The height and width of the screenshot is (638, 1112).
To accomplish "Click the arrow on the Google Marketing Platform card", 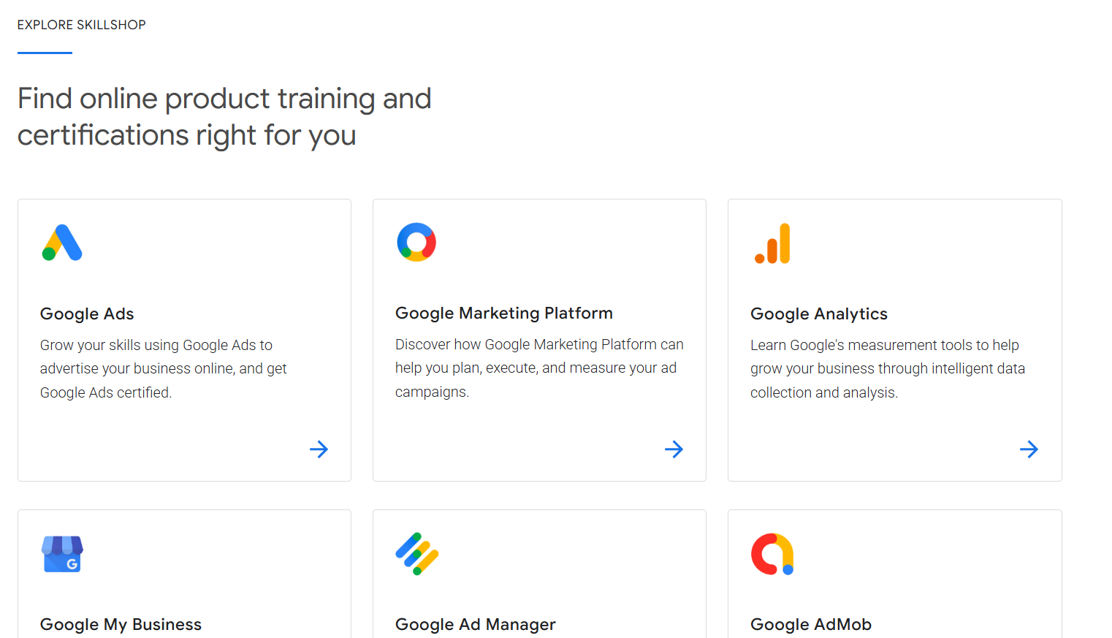I will tap(674, 449).
